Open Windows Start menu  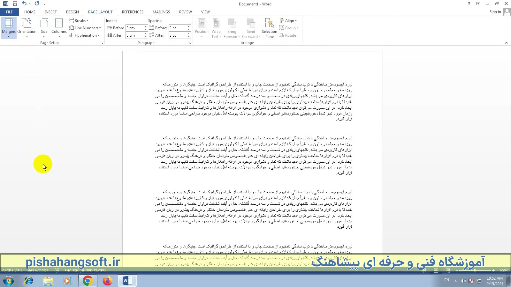(9, 281)
